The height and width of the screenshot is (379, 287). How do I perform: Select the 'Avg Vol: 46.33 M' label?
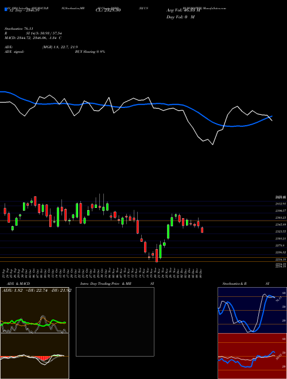click(x=184, y=10)
